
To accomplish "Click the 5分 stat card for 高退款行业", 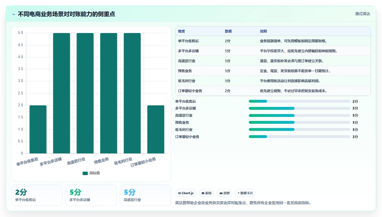I will pyautogui.click(x=146, y=195).
